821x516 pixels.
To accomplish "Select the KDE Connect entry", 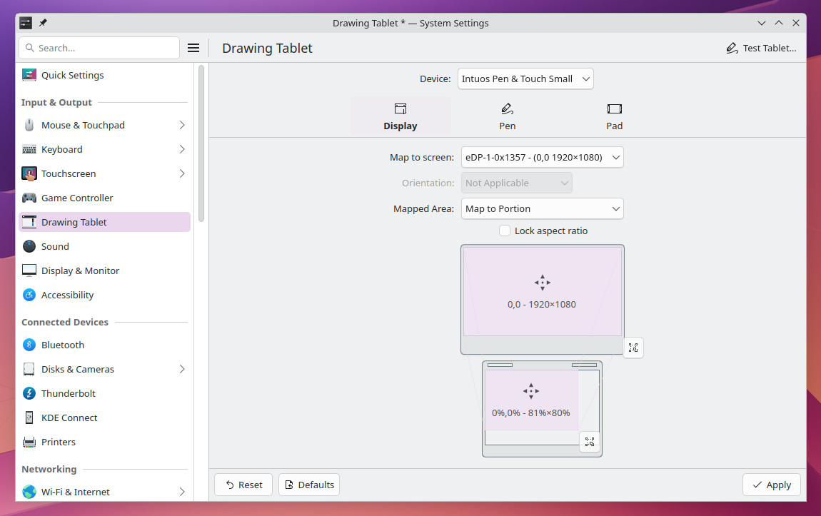I will point(104,418).
